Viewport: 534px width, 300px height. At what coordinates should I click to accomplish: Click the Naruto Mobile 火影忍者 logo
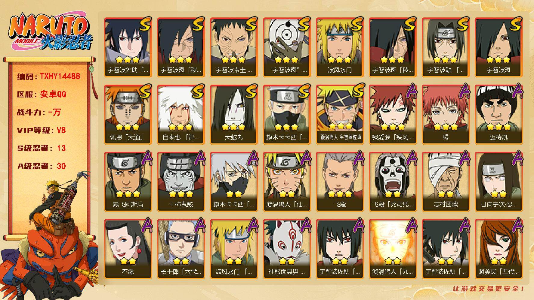50,32
